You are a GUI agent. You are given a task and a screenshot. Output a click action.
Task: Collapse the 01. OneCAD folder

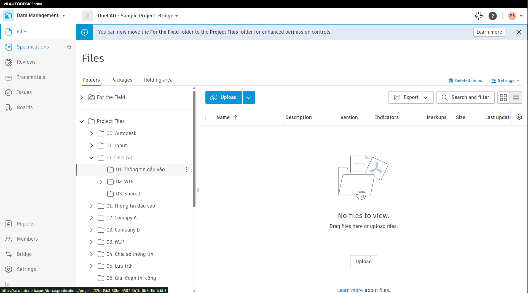click(x=91, y=158)
